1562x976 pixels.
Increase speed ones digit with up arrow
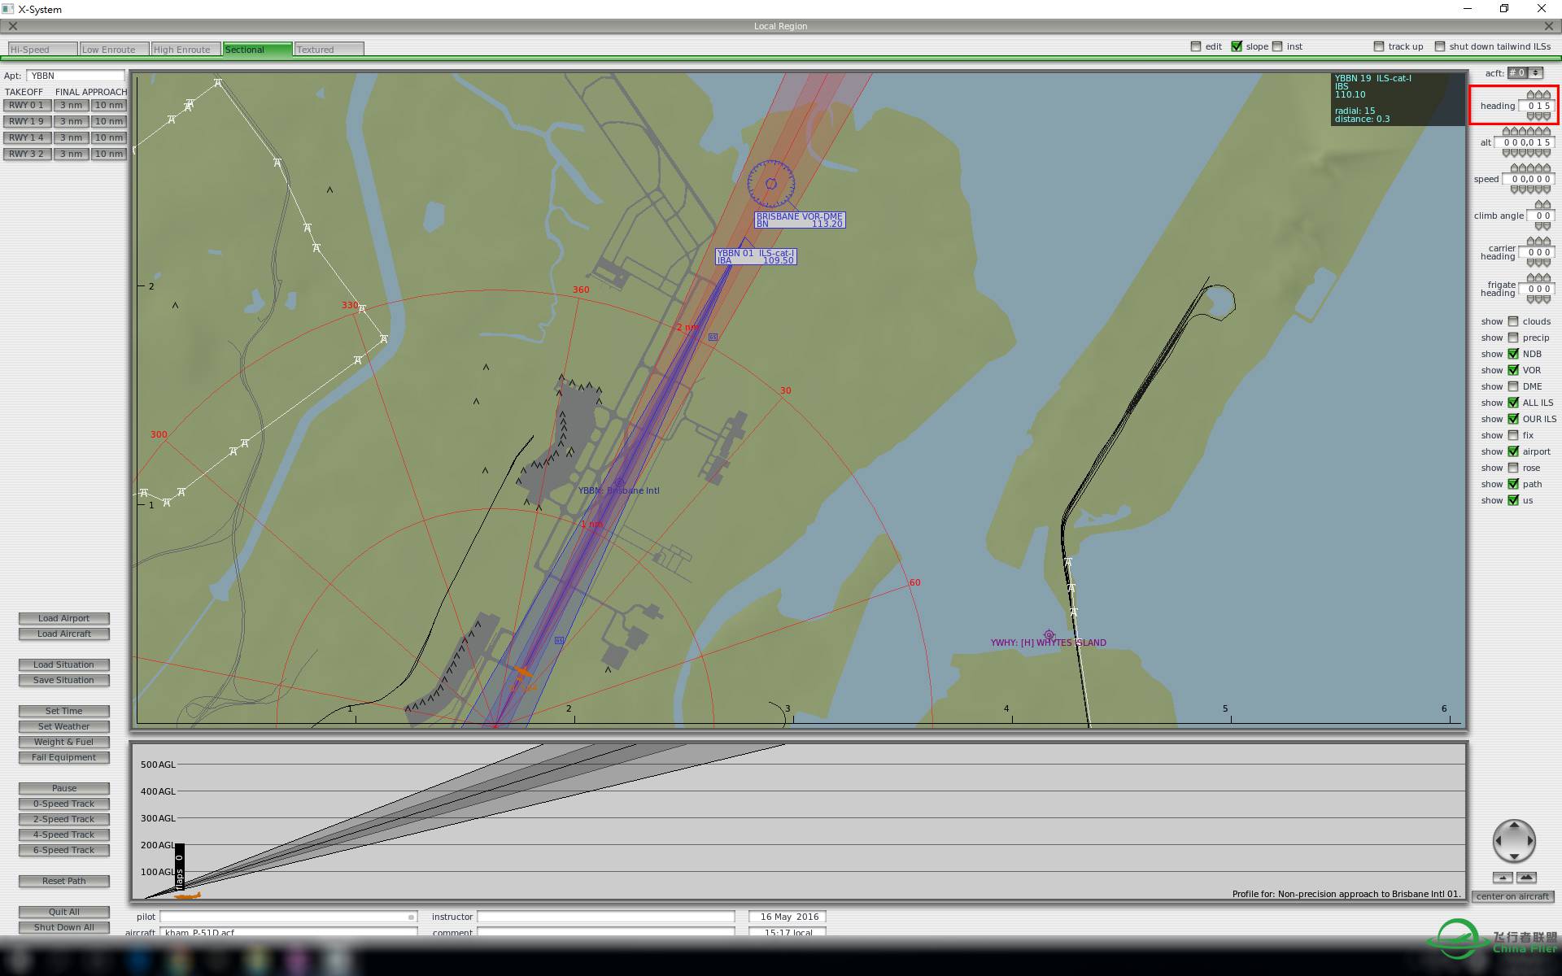click(x=1547, y=168)
